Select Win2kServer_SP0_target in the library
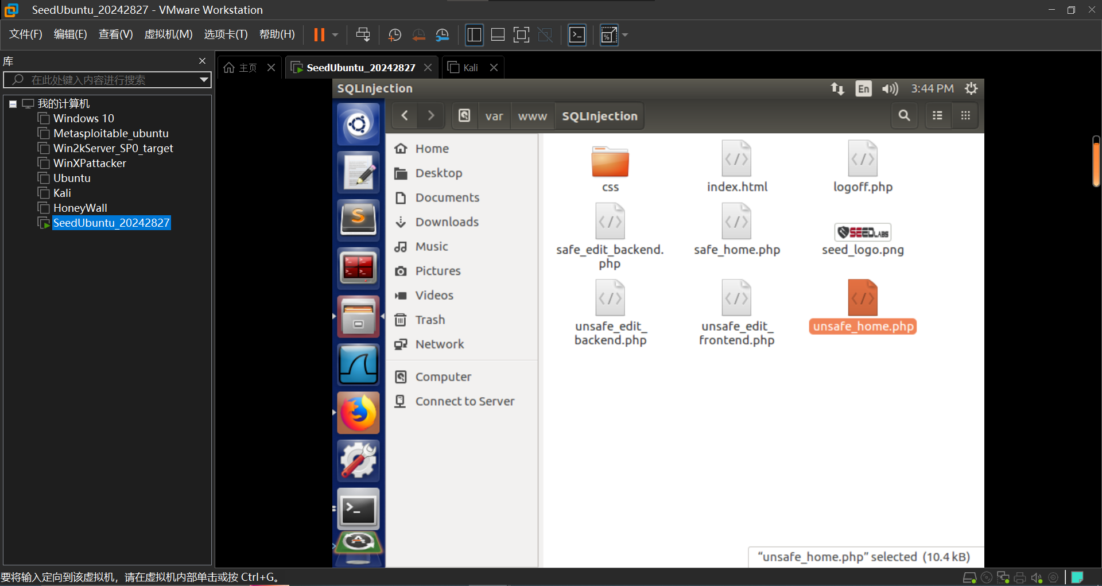 tap(113, 148)
